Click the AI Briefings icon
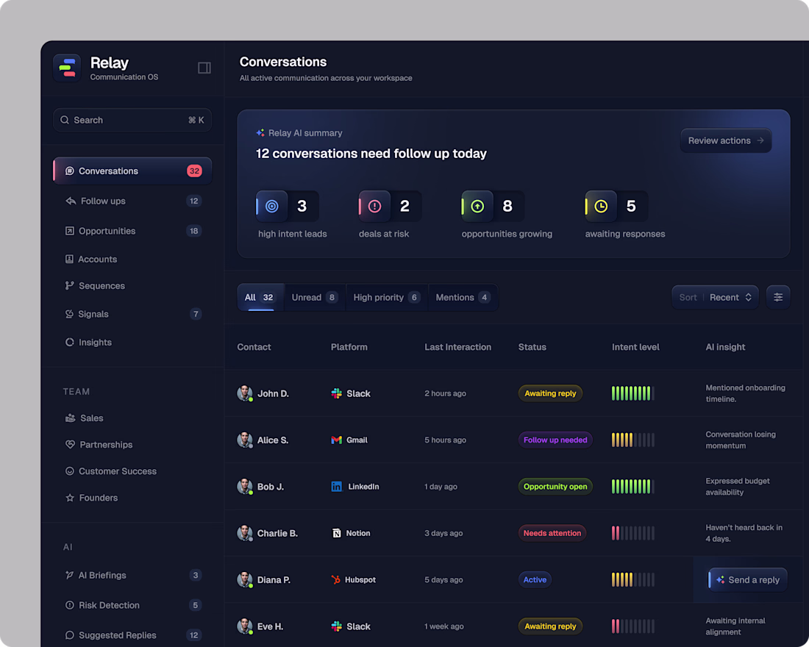 pyautogui.click(x=69, y=575)
